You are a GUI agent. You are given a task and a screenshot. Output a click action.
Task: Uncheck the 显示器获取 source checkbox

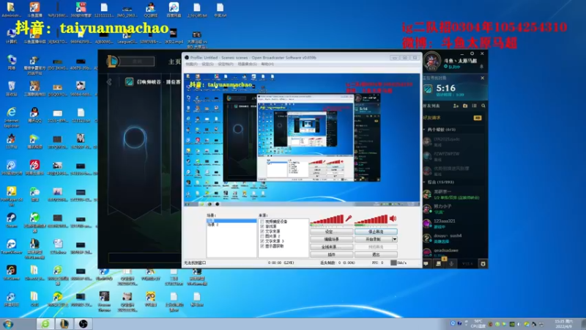pyautogui.click(x=262, y=246)
